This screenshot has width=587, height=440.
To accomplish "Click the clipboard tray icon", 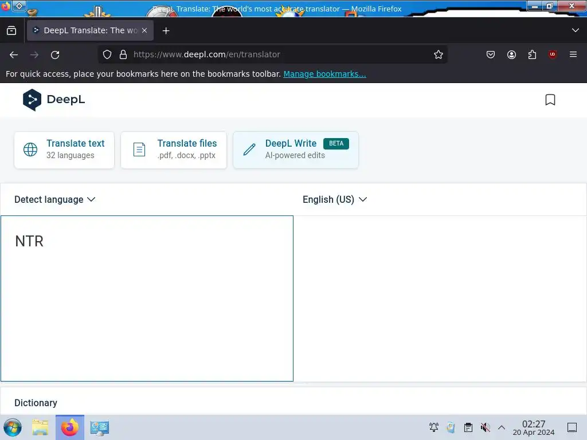I will tap(468, 427).
